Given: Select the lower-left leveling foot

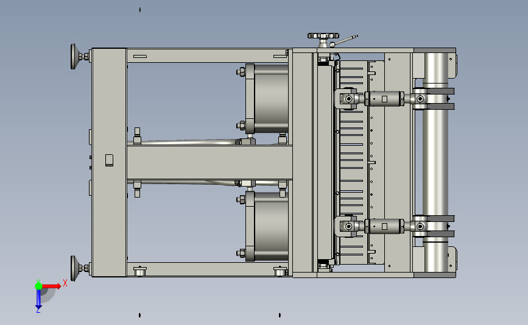Looking at the screenshot, I should (x=76, y=268).
